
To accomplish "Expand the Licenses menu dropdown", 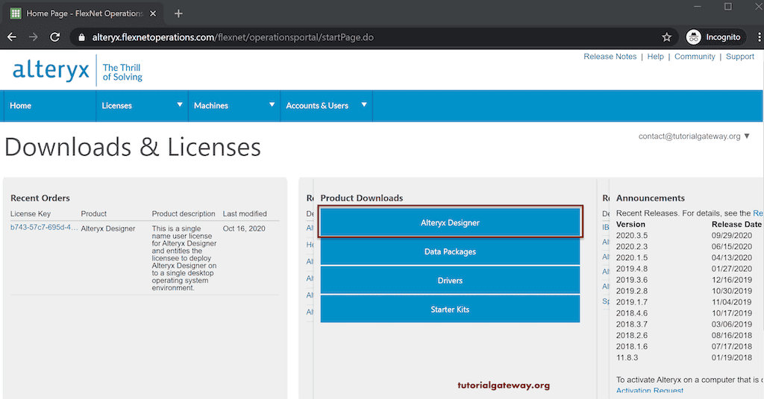I will tap(180, 105).
